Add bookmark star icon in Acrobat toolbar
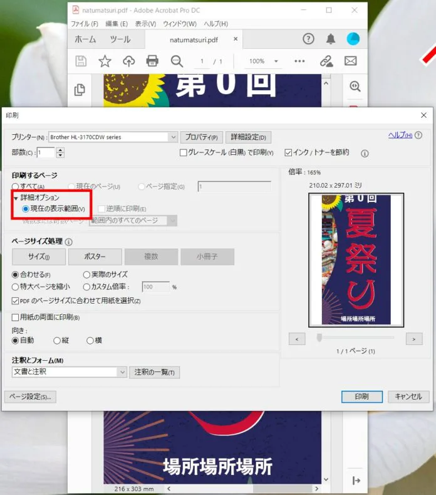This screenshot has height=495, width=436. click(x=105, y=61)
